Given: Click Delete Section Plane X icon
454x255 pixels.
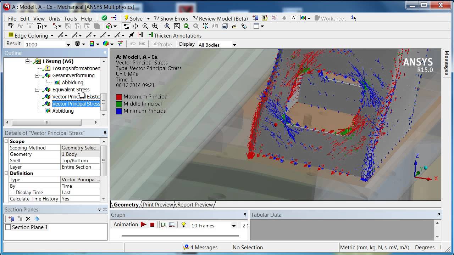Looking at the screenshot, I should [28, 219].
